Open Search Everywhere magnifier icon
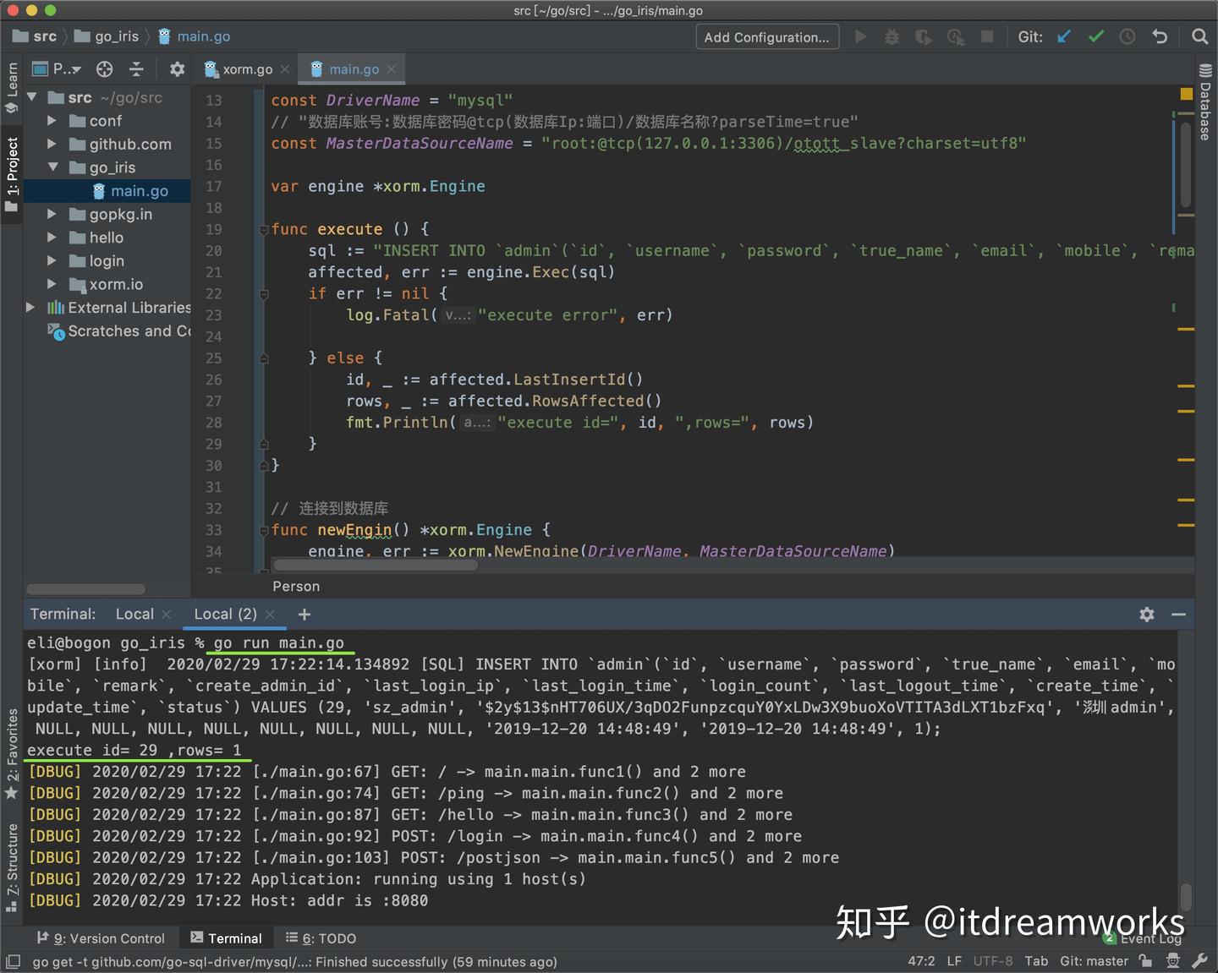 (1199, 36)
